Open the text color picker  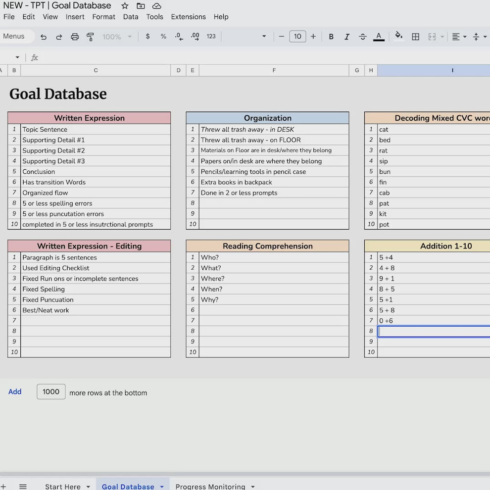tap(379, 37)
